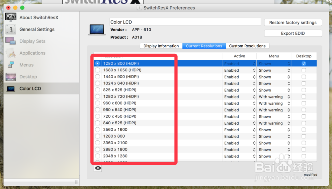Select the 1280 x 800 (HiDPI) radio button
332x189 pixels.
(x=97, y=63)
